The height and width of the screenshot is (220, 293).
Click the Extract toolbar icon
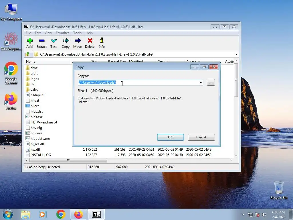tap(41, 43)
